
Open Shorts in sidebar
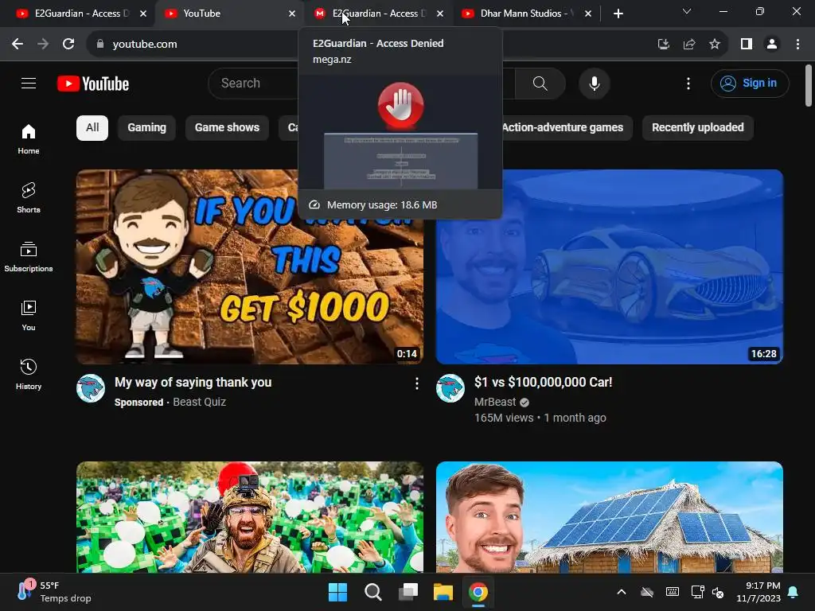(29, 197)
